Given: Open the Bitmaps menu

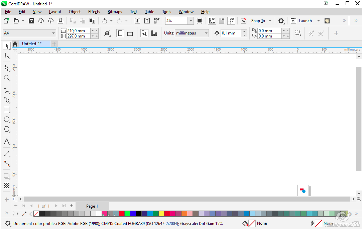Looking at the screenshot, I should 115,12.
